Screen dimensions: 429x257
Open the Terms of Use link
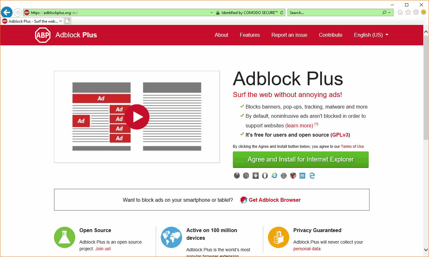click(x=352, y=147)
